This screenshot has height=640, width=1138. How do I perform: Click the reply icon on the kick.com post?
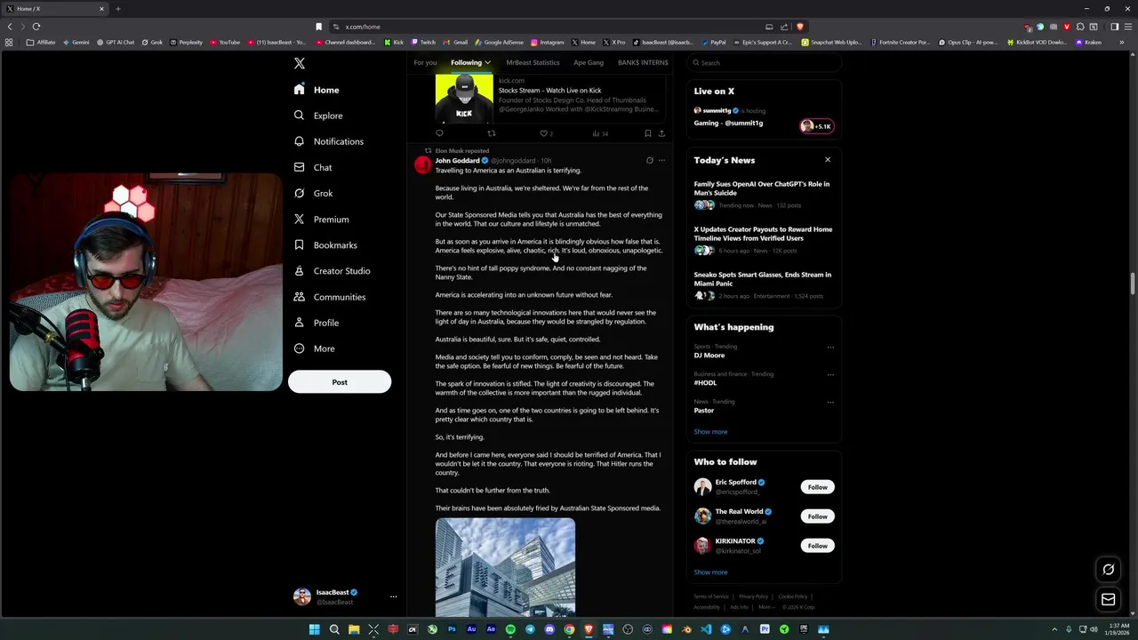439,133
